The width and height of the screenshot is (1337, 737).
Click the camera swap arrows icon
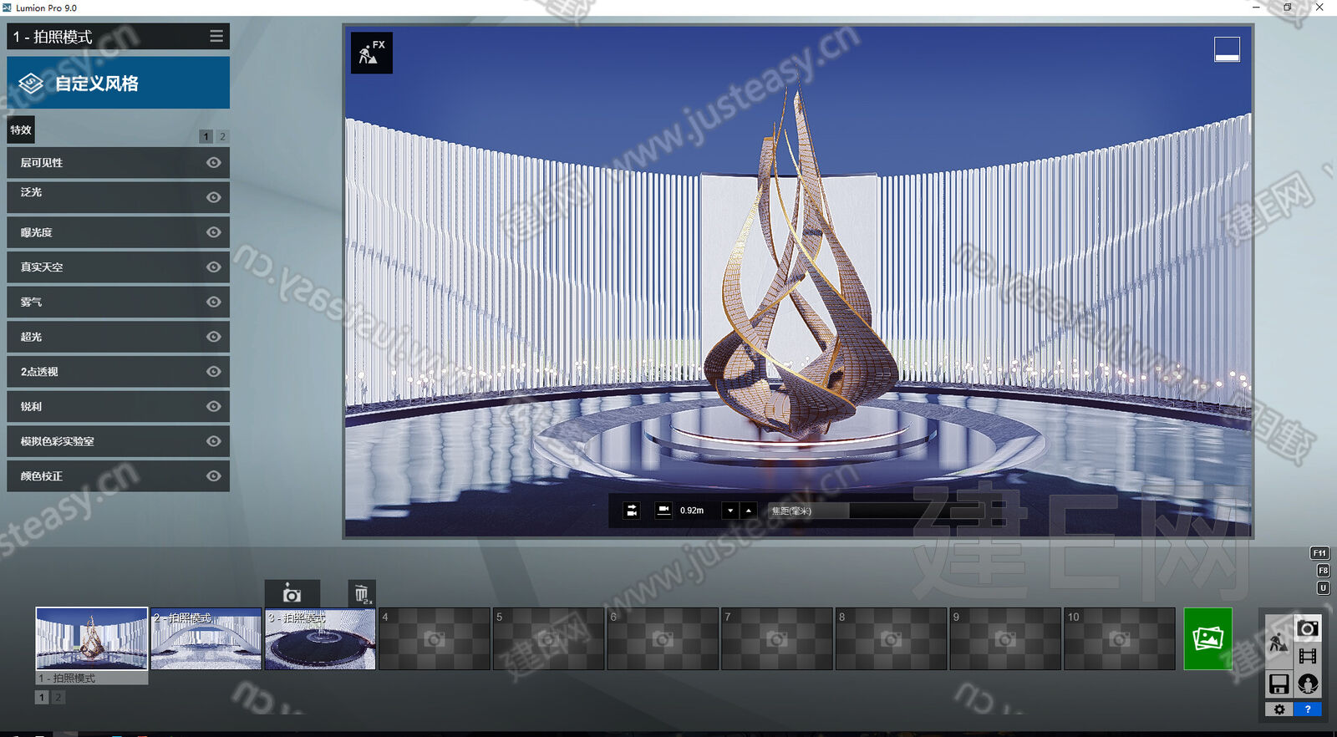pyautogui.click(x=632, y=510)
